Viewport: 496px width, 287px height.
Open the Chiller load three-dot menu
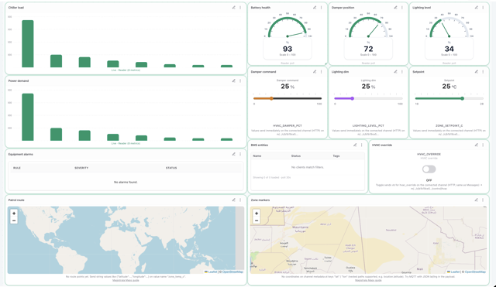[x=240, y=8]
